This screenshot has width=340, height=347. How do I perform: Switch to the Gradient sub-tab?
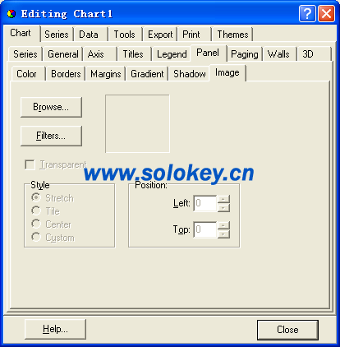click(x=147, y=74)
